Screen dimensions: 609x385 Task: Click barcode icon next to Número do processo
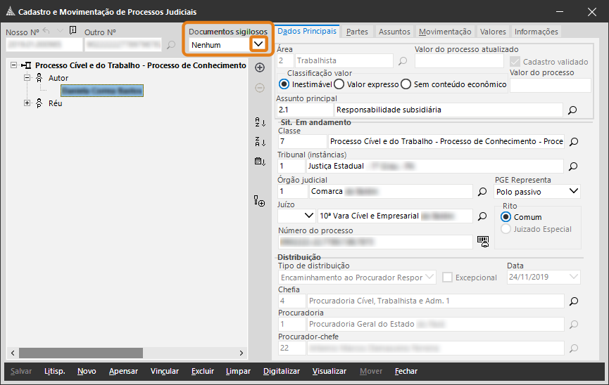[482, 241]
